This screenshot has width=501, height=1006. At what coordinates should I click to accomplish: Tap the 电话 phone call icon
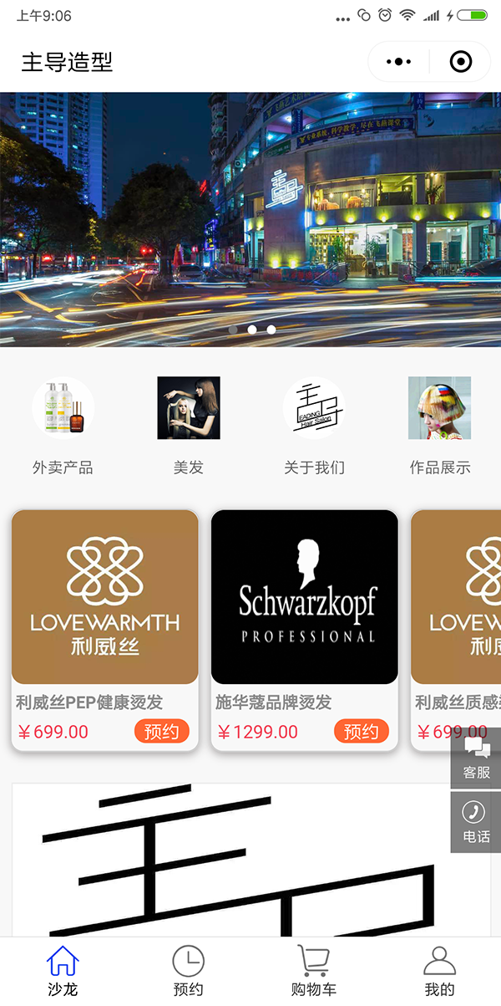[x=476, y=822]
